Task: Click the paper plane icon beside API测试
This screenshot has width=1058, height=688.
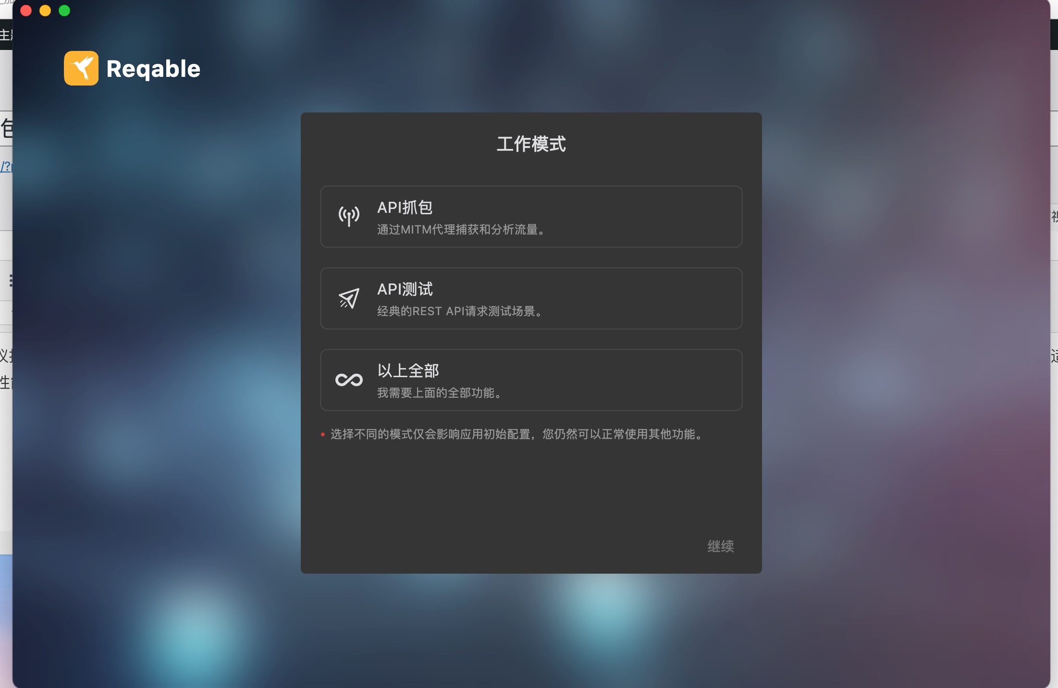Action: click(x=349, y=298)
